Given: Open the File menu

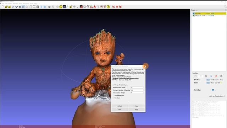Looking at the screenshot, I should point(2,4).
